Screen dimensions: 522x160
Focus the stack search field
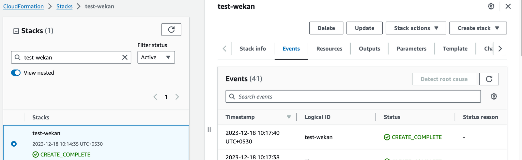pyautogui.click(x=71, y=57)
